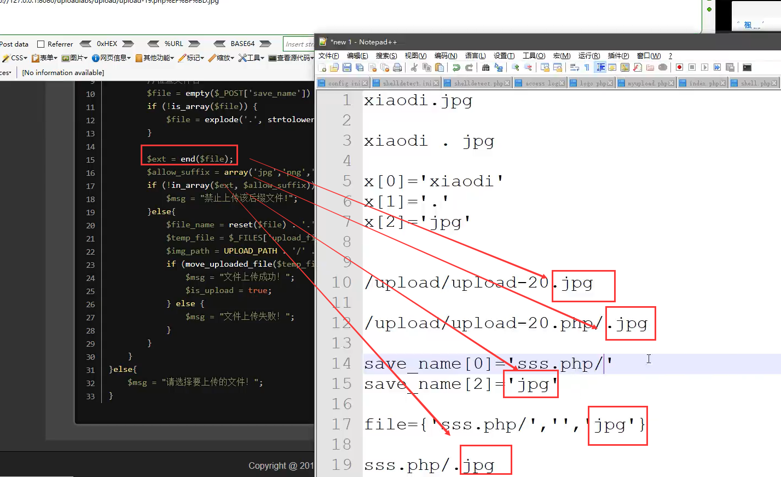Image resolution: width=781 pixels, height=477 pixels.
Task: Click the Zoom In icon in Notepad++
Action: click(x=516, y=67)
